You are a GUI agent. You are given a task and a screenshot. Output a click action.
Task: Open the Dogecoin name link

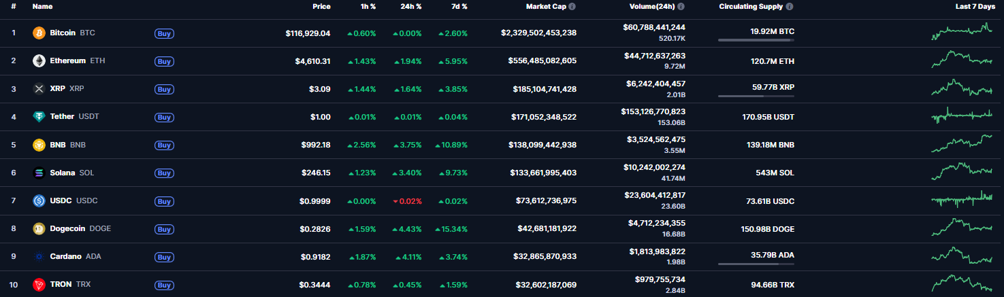pyautogui.click(x=67, y=229)
